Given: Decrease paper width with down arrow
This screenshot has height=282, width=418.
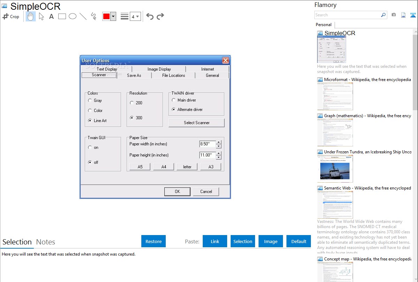Looking at the screenshot, I should (x=219, y=146).
